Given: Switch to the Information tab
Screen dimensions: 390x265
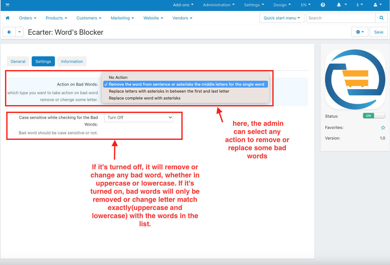Looking at the screenshot, I should pyautogui.click(x=72, y=61).
